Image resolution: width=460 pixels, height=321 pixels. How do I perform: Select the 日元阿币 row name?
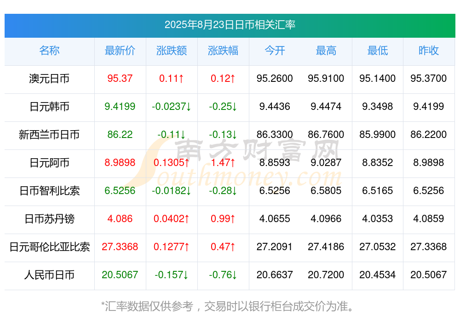click(x=49, y=162)
